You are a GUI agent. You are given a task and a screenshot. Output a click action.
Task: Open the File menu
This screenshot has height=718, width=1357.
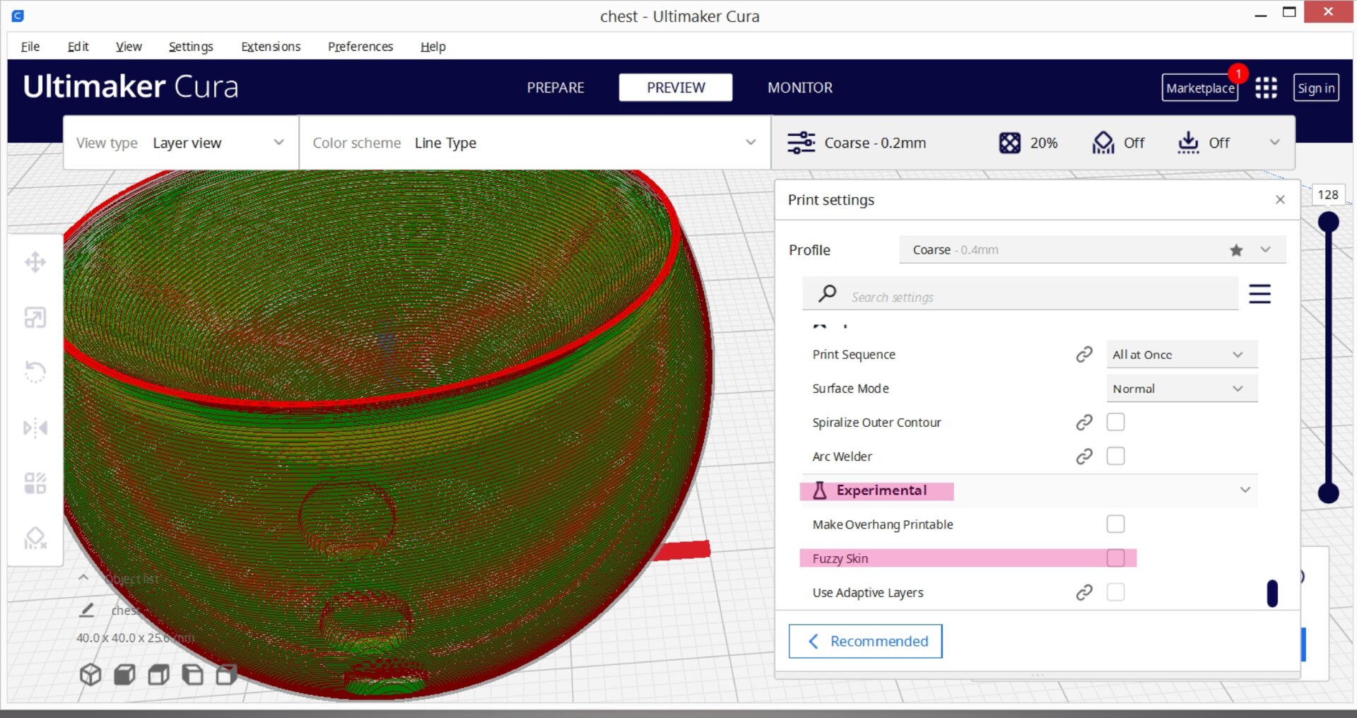pos(30,47)
